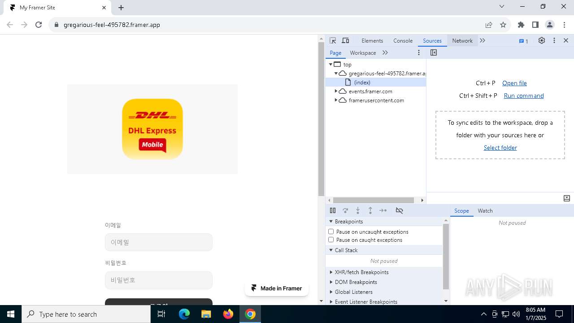Click the Open file link
This screenshot has height=323, width=574.
tap(514, 83)
